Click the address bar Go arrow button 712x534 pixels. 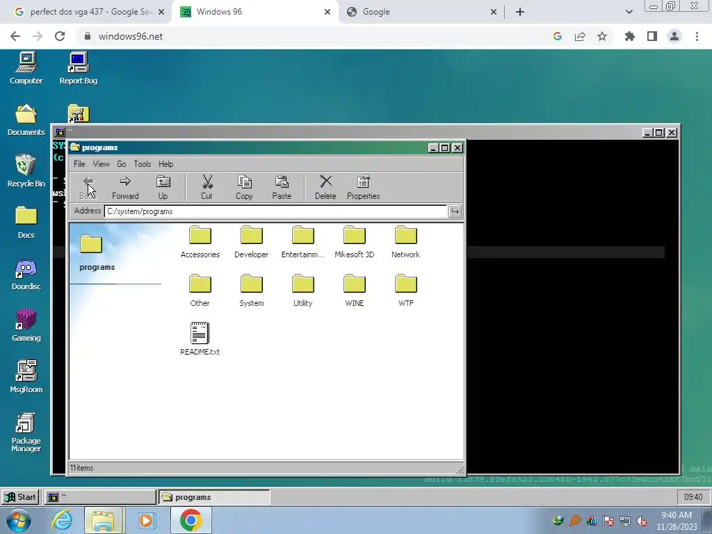pos(455,211)
